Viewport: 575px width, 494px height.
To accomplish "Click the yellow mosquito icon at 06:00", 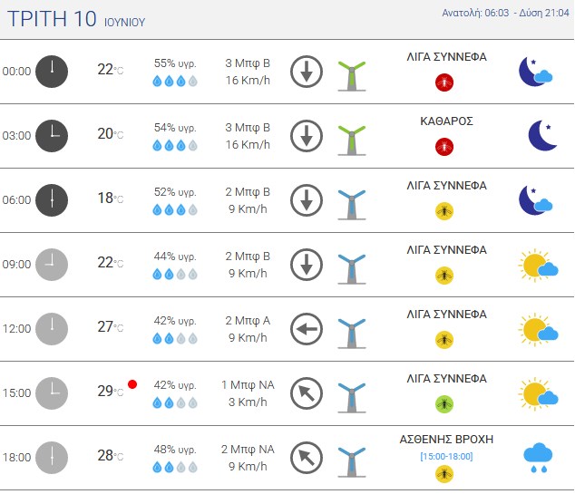I will click(444, 211).
